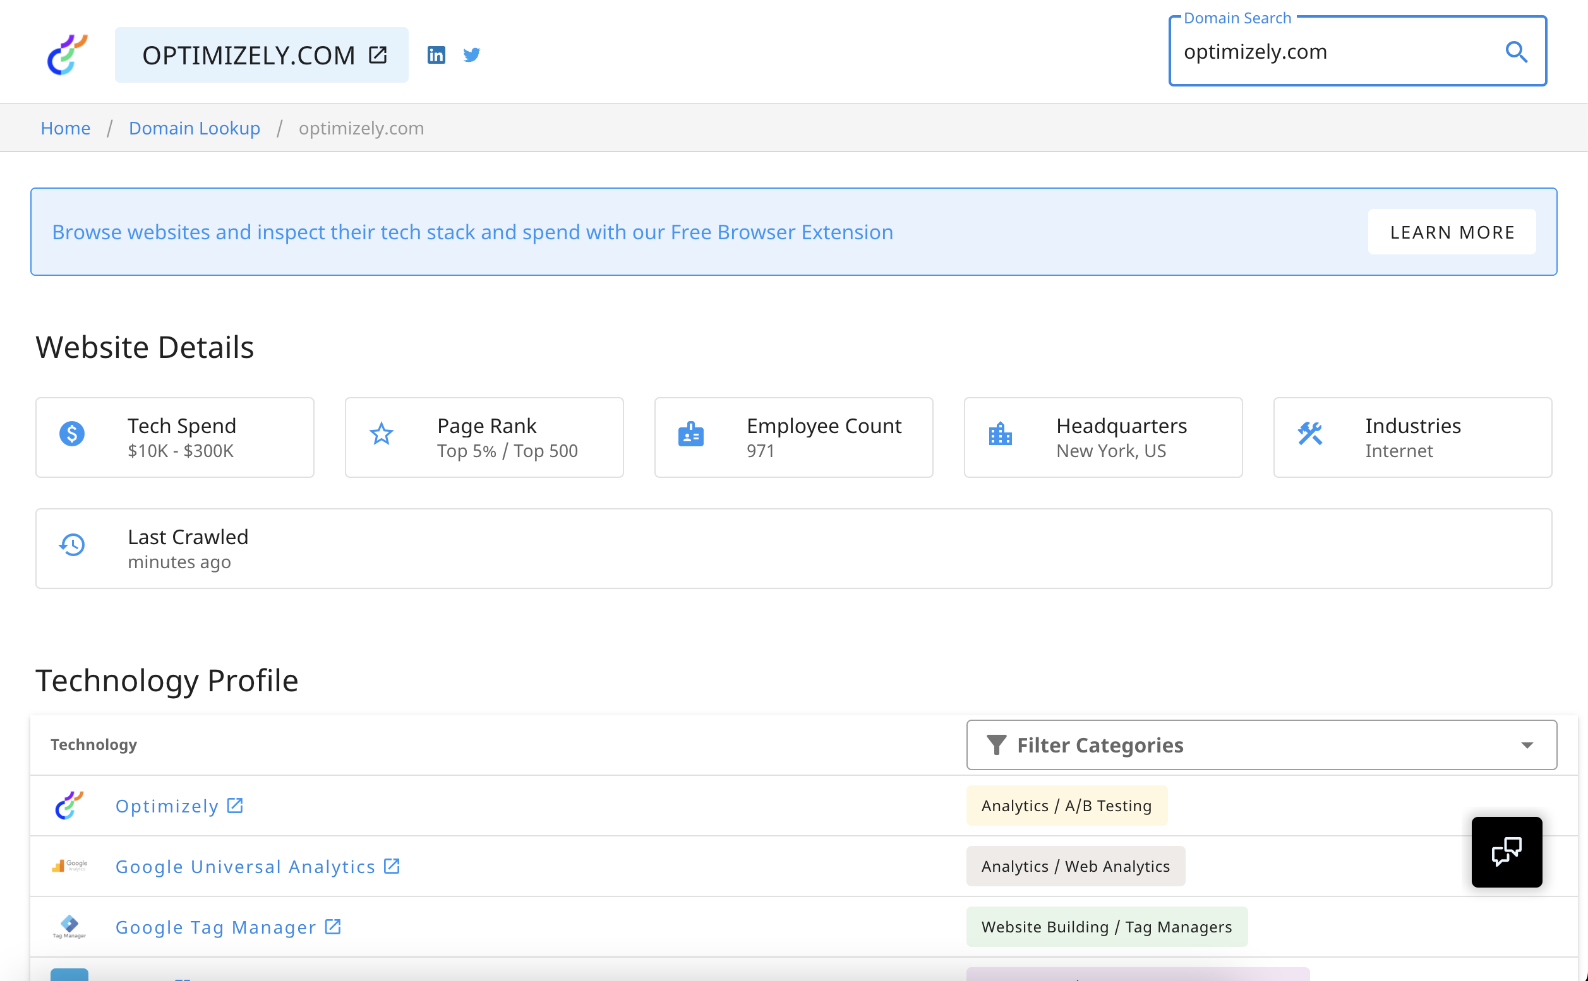Click the Headquarters building icon
This screenshot has height=981, width=1588.
[1001, 434]
